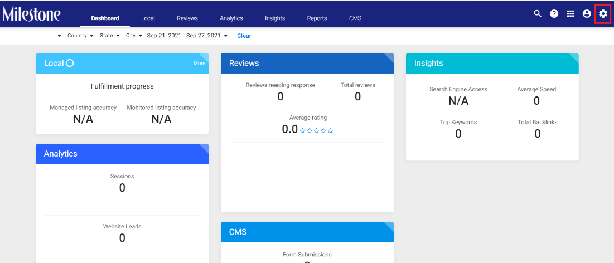The height and width of the screenshot is (263, 614).
Task: Click the Milestone logo
Action: pyautogui.click(x=32, y=14)
